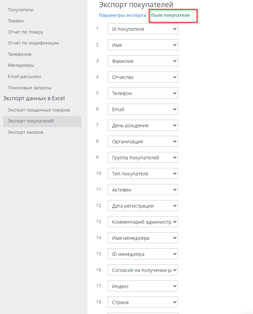Open 'Экспорт проданных товаров' in sidebar

click(x=39, y=110)
